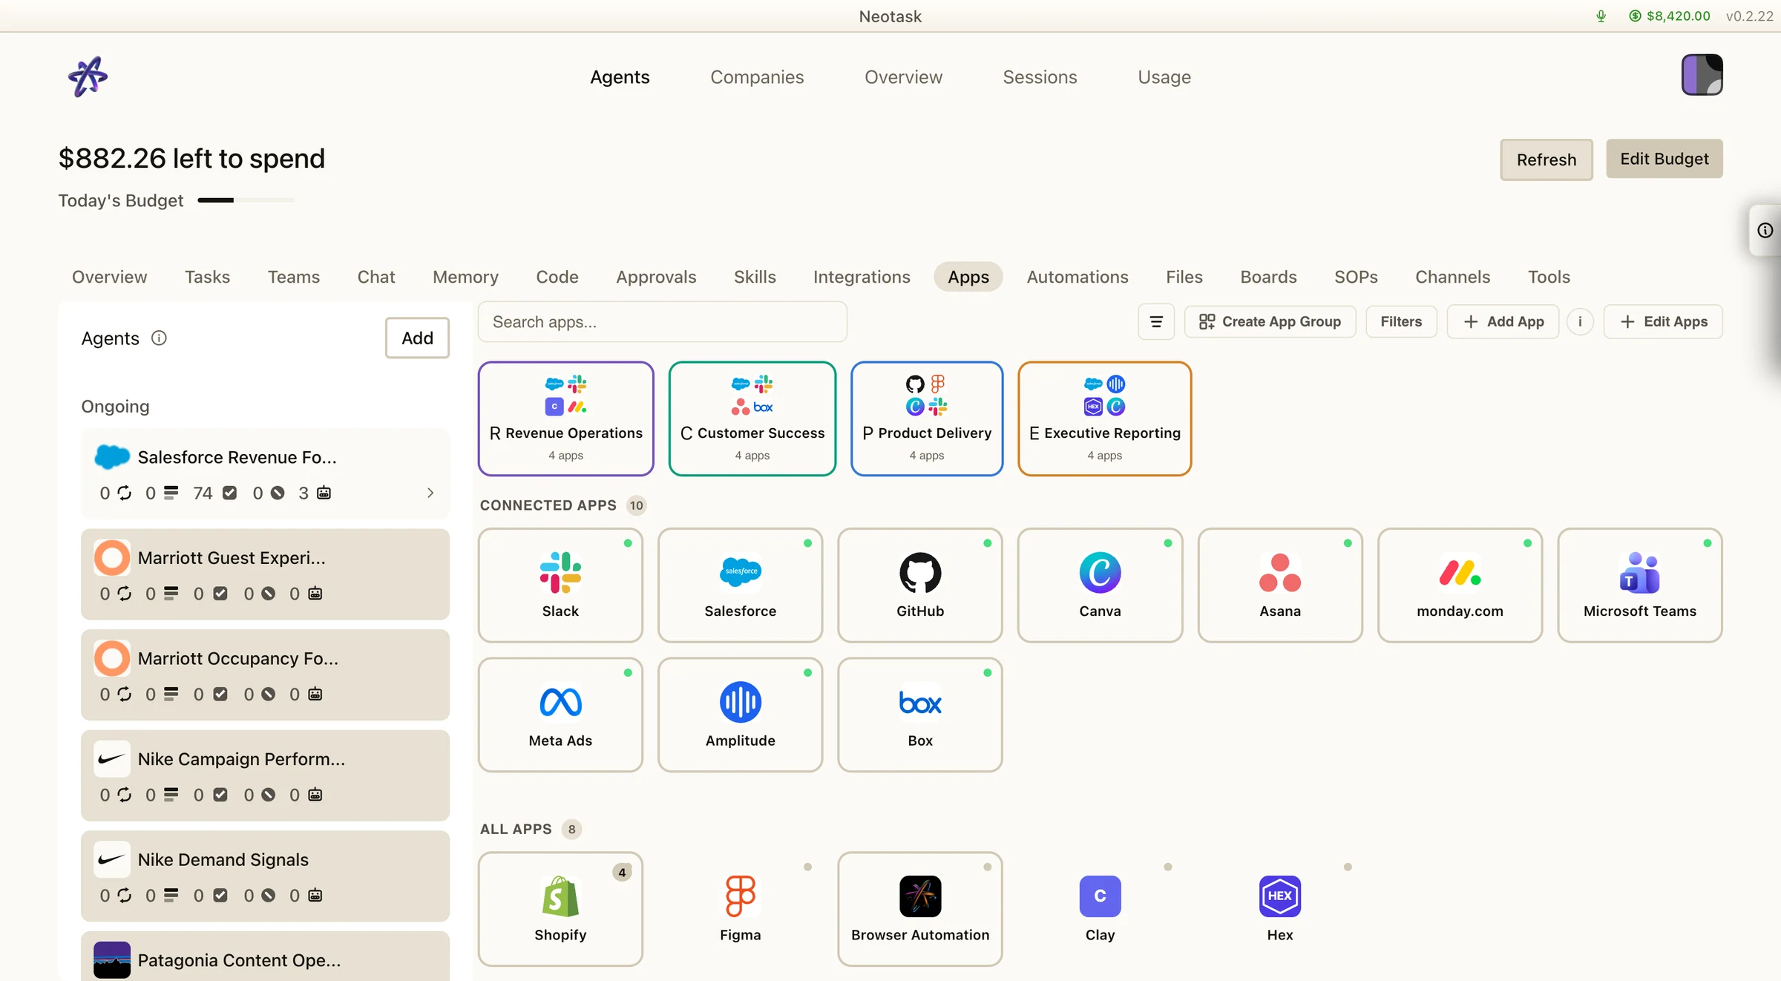Click the Today's Budget progress bar

[246, 200]
